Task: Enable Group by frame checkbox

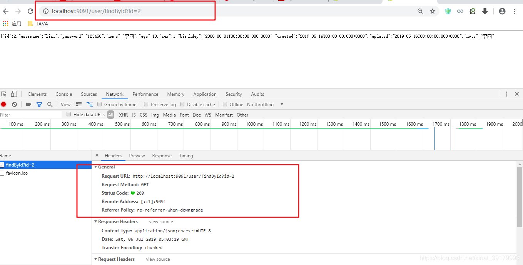Action: point(100,104)
